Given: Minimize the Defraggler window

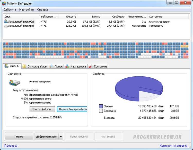Looking at the screenshot, I should coord(170,3).
